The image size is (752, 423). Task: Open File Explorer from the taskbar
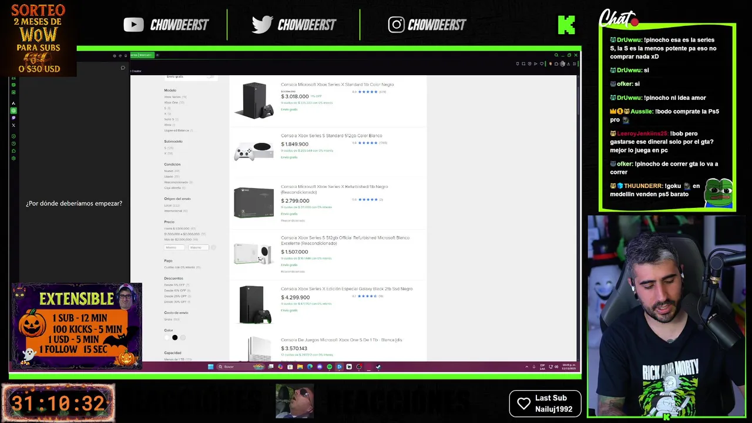(300, 367)
